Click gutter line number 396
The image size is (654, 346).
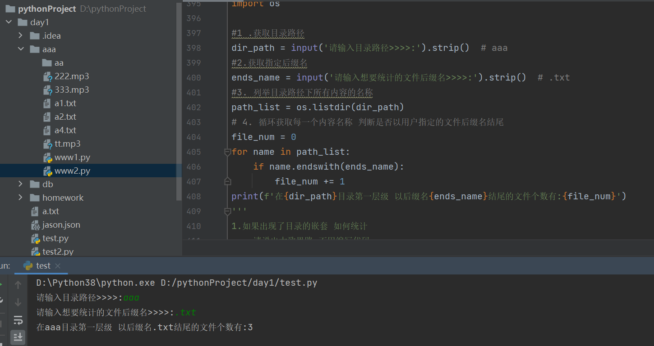pyautogui.click(x=193, y=18)
